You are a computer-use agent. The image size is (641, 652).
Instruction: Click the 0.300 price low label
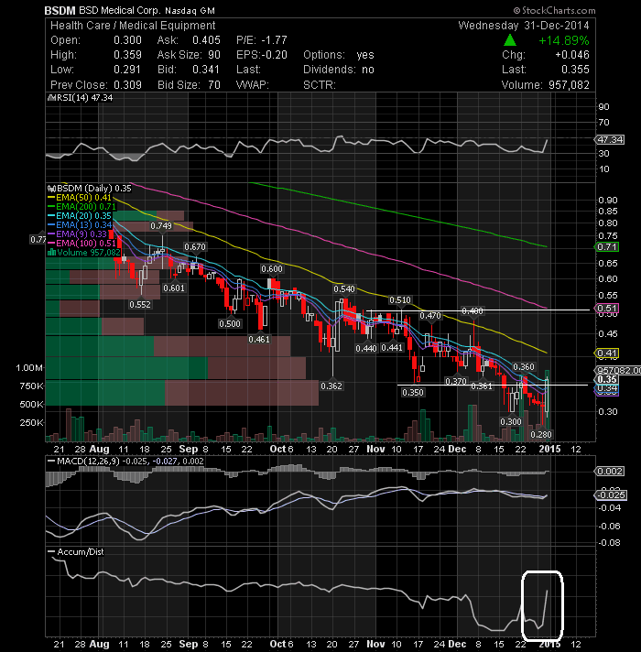click(x=510, y=421)
